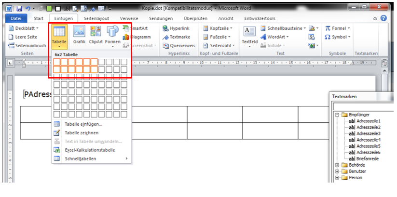
Task: Select Tabelle zeichnen menu entry
Action: coord(81,132)
